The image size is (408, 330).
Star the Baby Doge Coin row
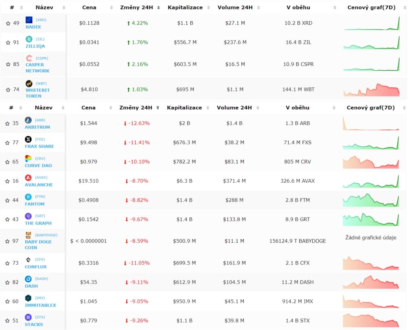tap(7, 241)
